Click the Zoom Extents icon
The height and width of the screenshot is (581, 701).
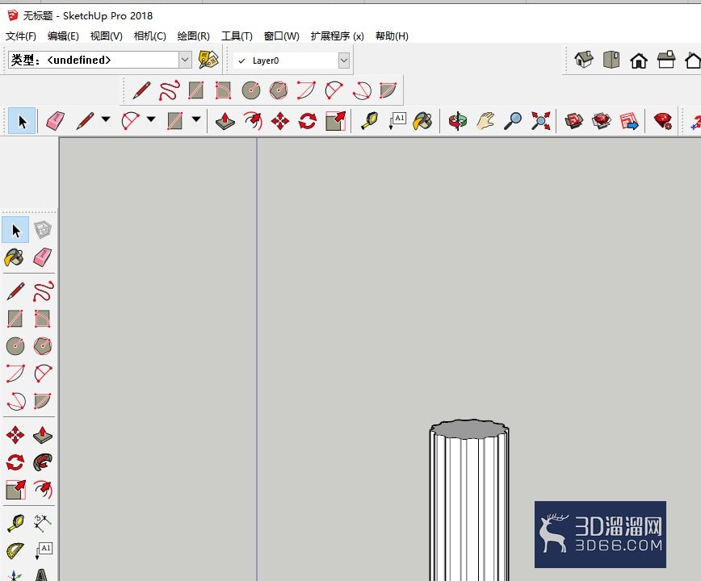point(540,121)
